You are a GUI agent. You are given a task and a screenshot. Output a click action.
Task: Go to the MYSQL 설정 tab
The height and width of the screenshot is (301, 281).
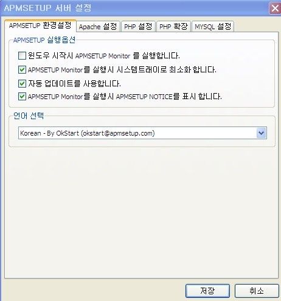coord(213,27)
